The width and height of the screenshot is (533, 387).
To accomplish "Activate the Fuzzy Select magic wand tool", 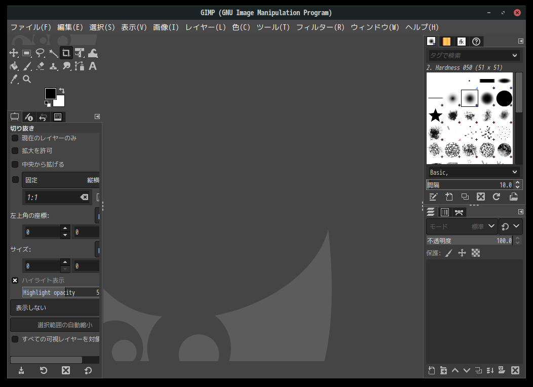I will 53,53.
